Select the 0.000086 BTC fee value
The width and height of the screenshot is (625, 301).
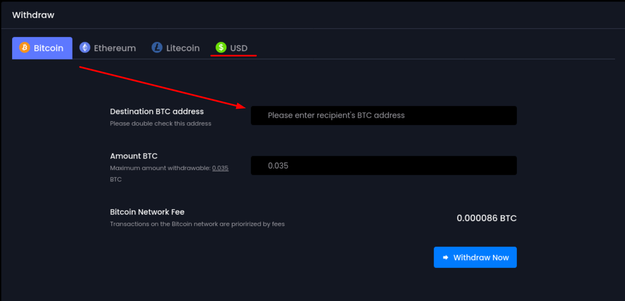(x=486, y=218)
